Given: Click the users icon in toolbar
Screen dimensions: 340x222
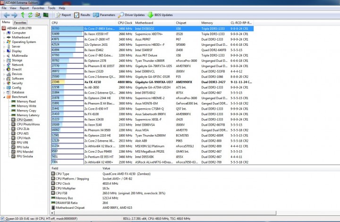Looking at the screenshot, I should tap(38, 15).
